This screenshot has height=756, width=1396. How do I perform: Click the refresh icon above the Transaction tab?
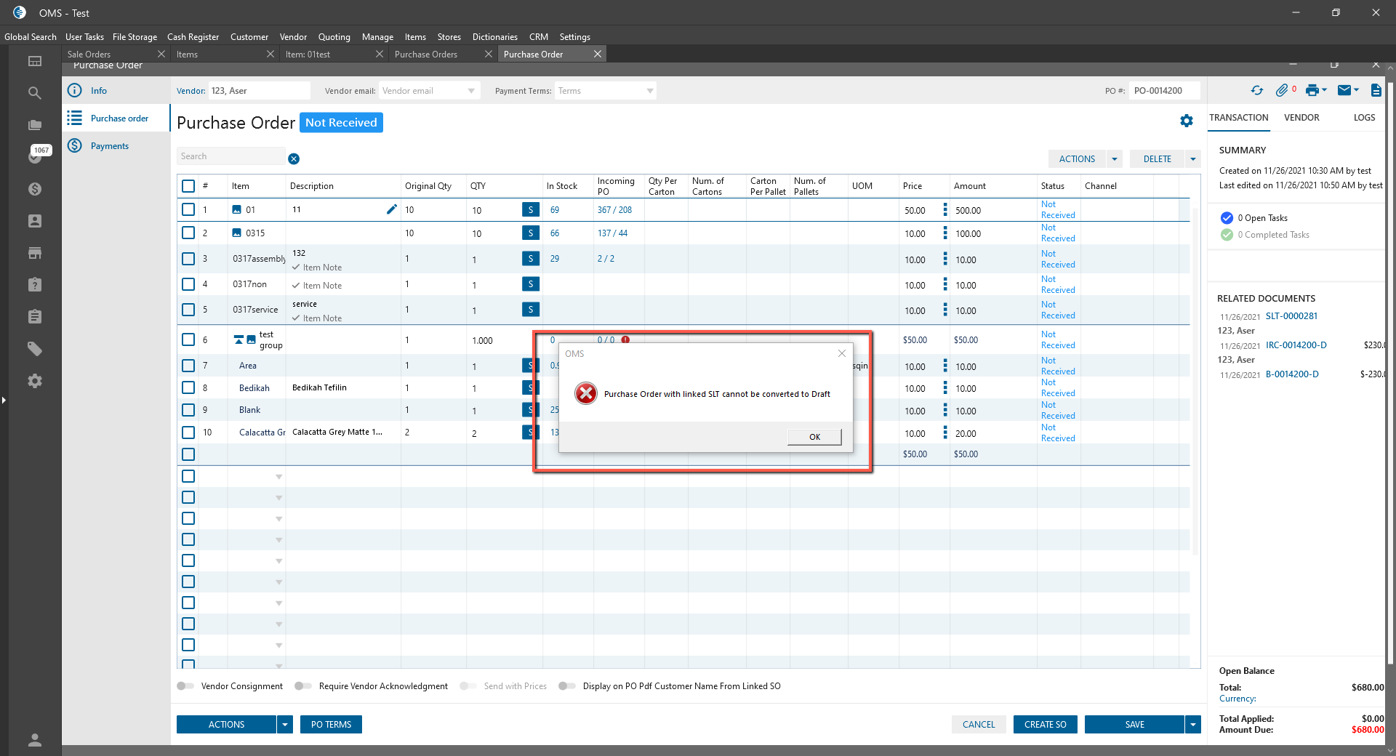pyautogui.click(x=1256, y=90)
